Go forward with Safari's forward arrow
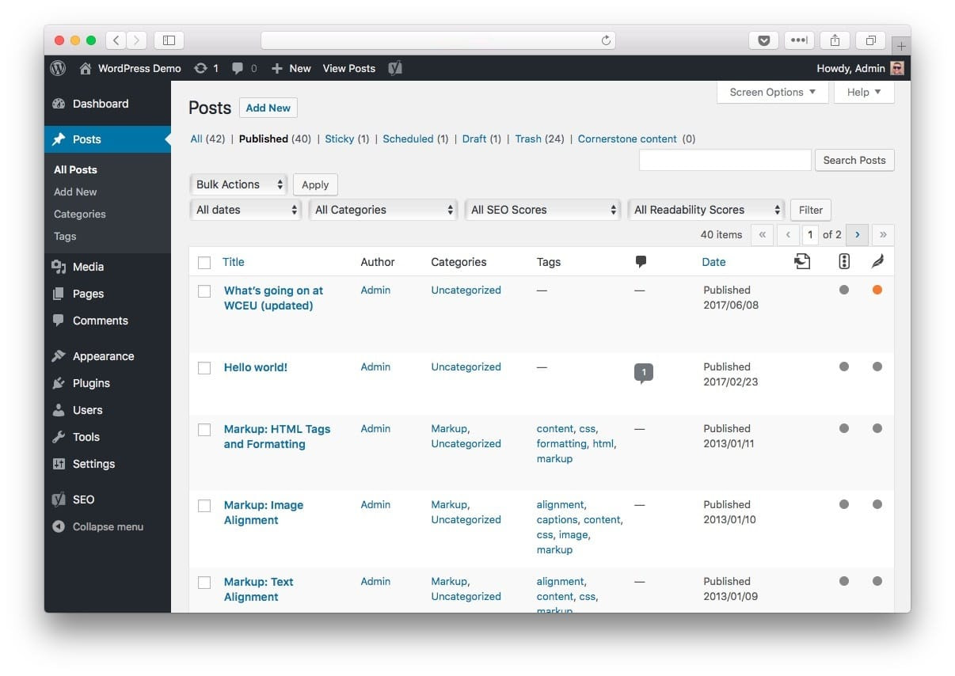The width and height of the screenshot is (955, 676). pyautogui.click(x=137, y=40)
